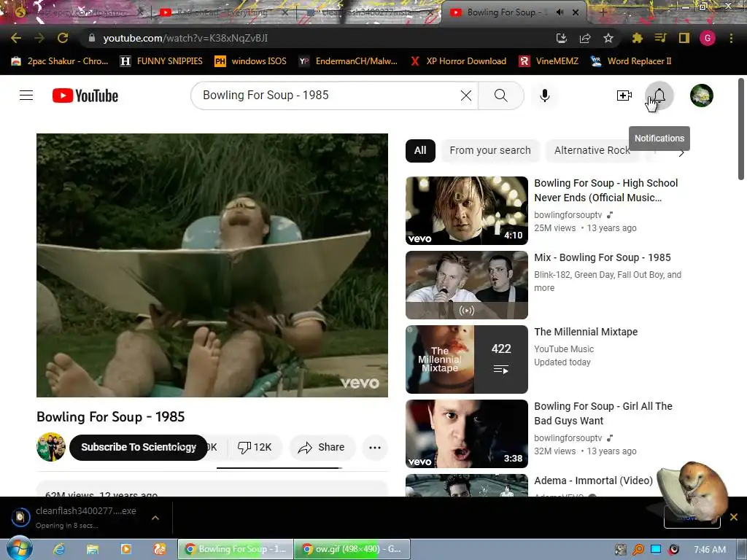Go to YouTube home via logo
The image size is (747, 560).
85,96
